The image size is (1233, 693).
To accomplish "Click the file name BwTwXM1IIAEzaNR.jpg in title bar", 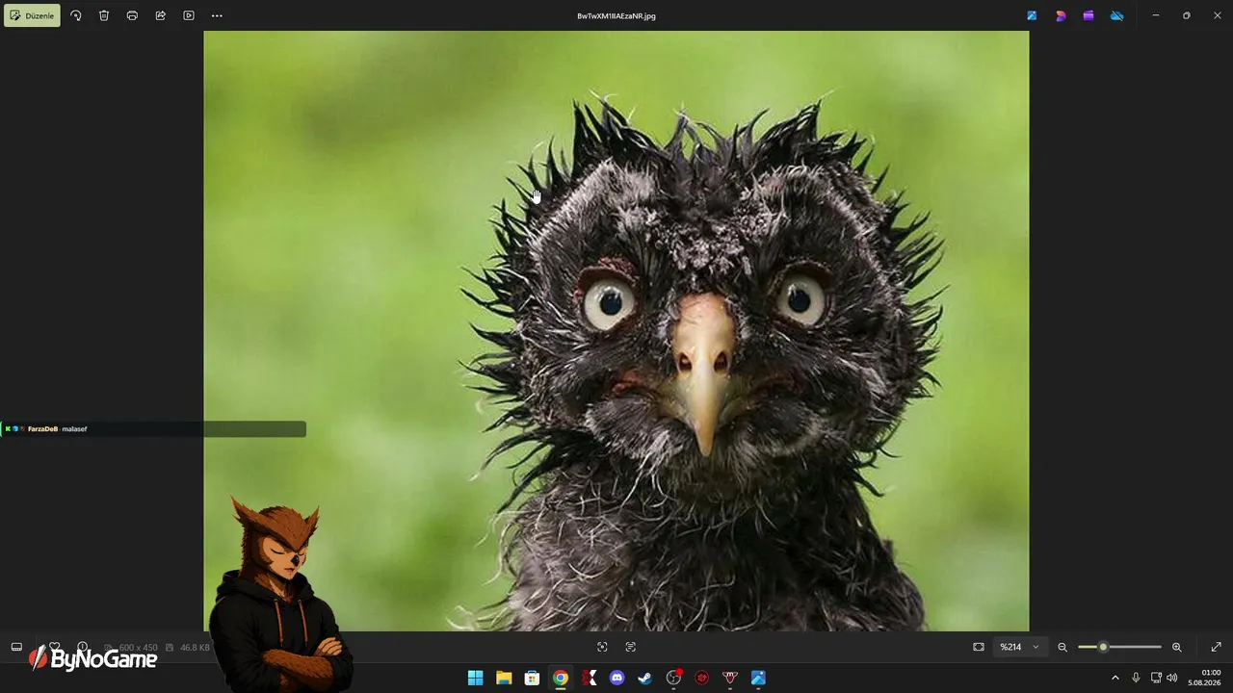I will (616, 16).
